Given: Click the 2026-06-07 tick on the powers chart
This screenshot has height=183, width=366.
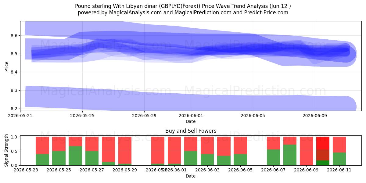Looking at the screenshot, I should click(273, 170).
